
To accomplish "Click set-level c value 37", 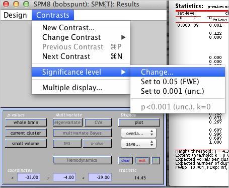I will (x=196, y=25).
